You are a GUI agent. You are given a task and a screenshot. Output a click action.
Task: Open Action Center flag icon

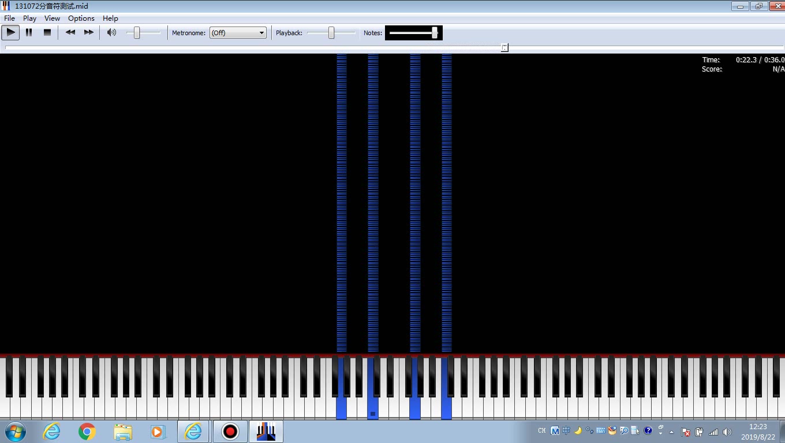click(x=686, y=432)
